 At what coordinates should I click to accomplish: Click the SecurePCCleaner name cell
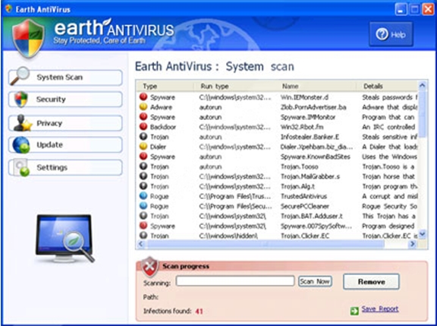click(305, 207)
